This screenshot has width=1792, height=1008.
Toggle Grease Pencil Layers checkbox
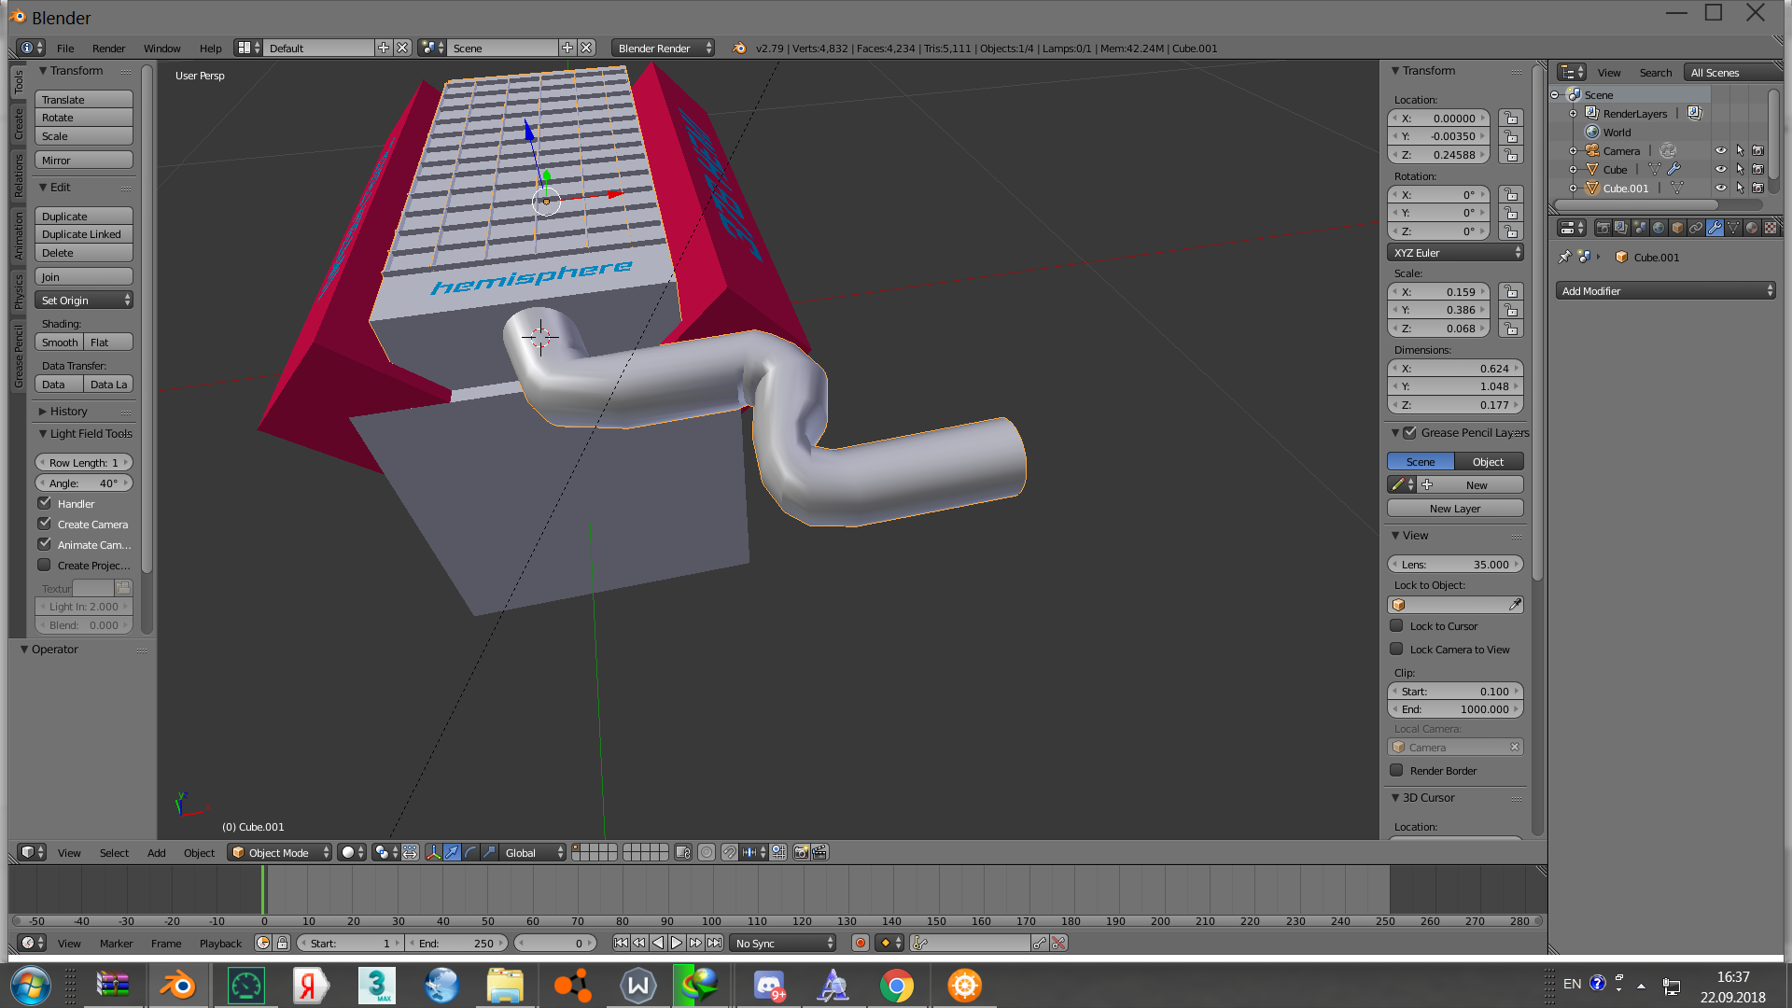[1409, 432]
